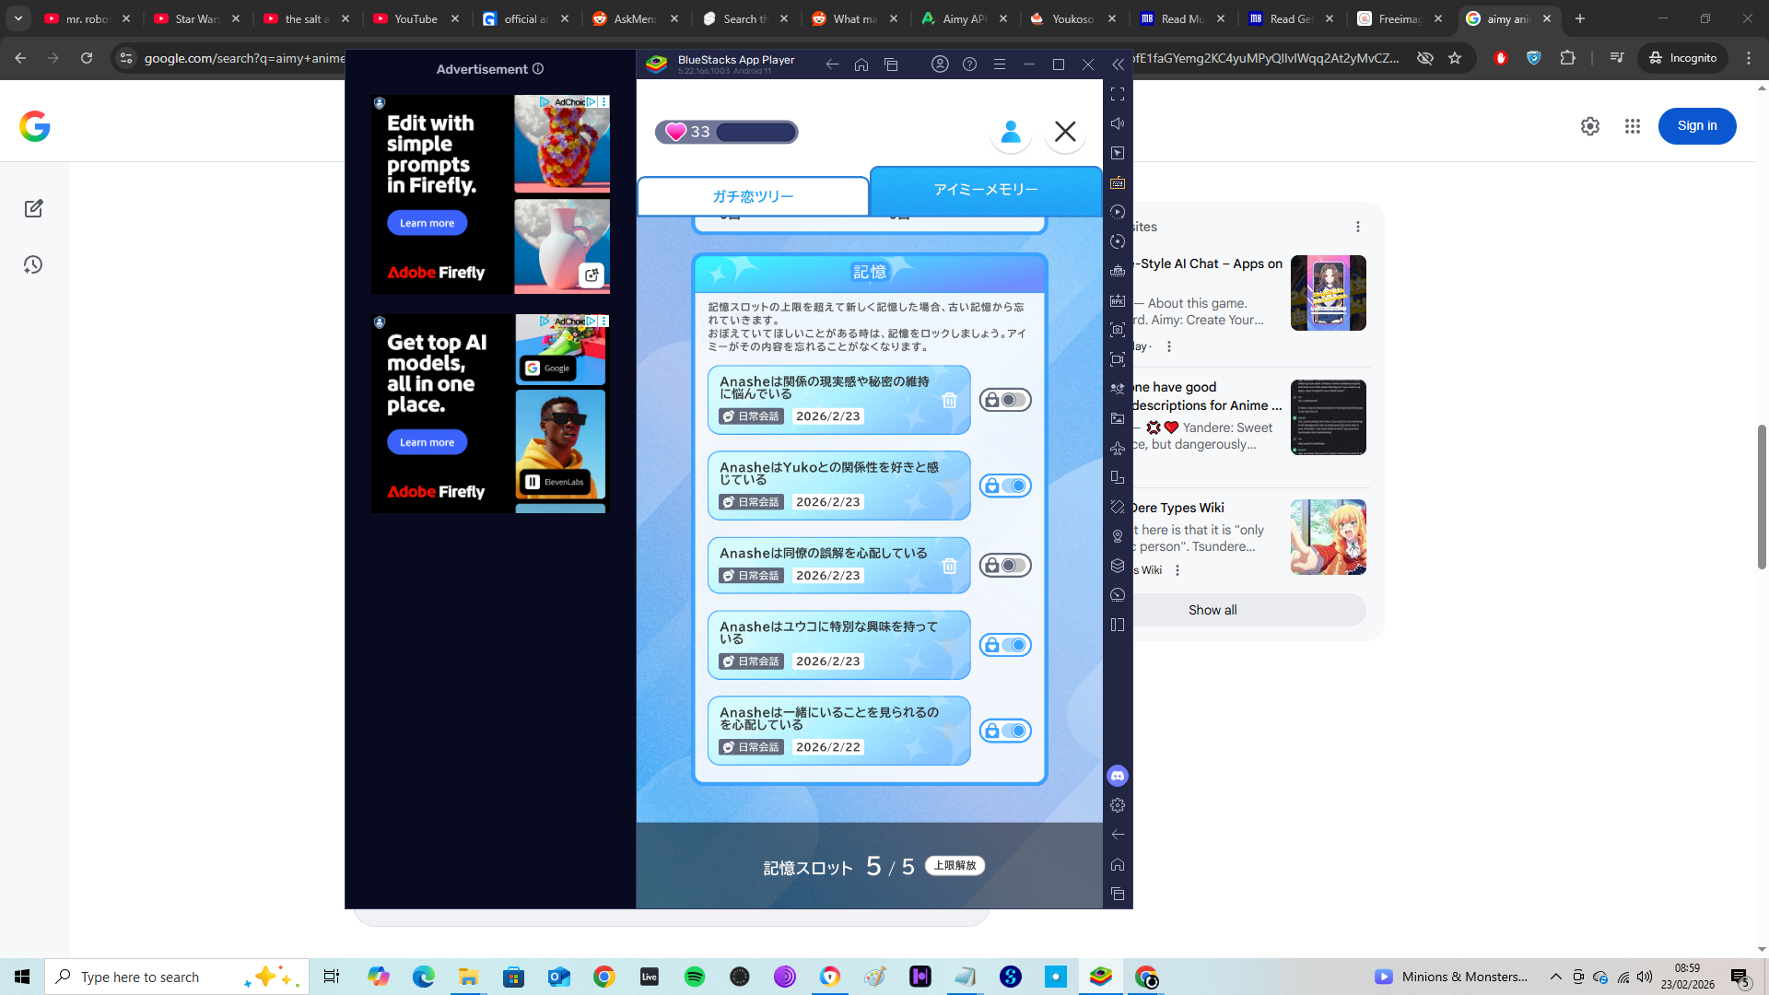Open the BlueStacks account icon

[x=940, y=64]
